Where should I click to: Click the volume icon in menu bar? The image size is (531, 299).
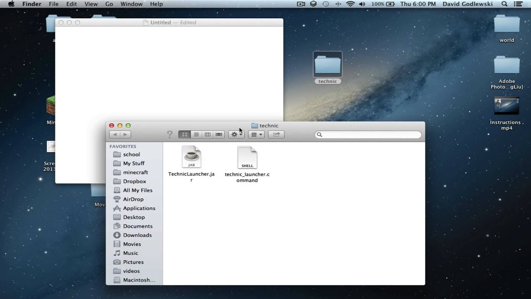coord(362,4)
